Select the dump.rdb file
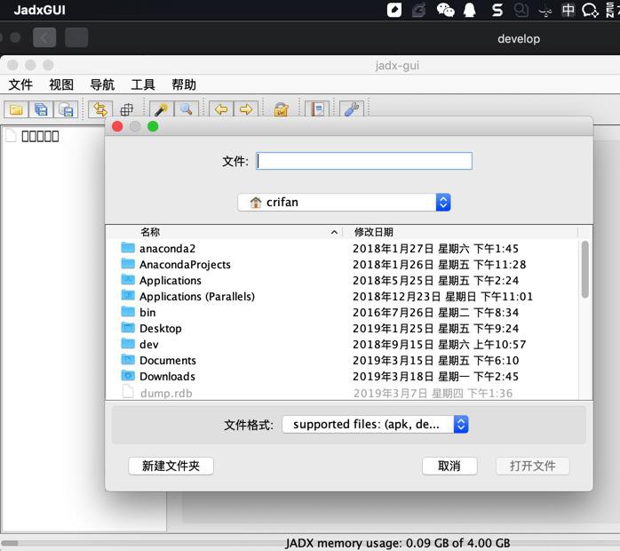 342,393
